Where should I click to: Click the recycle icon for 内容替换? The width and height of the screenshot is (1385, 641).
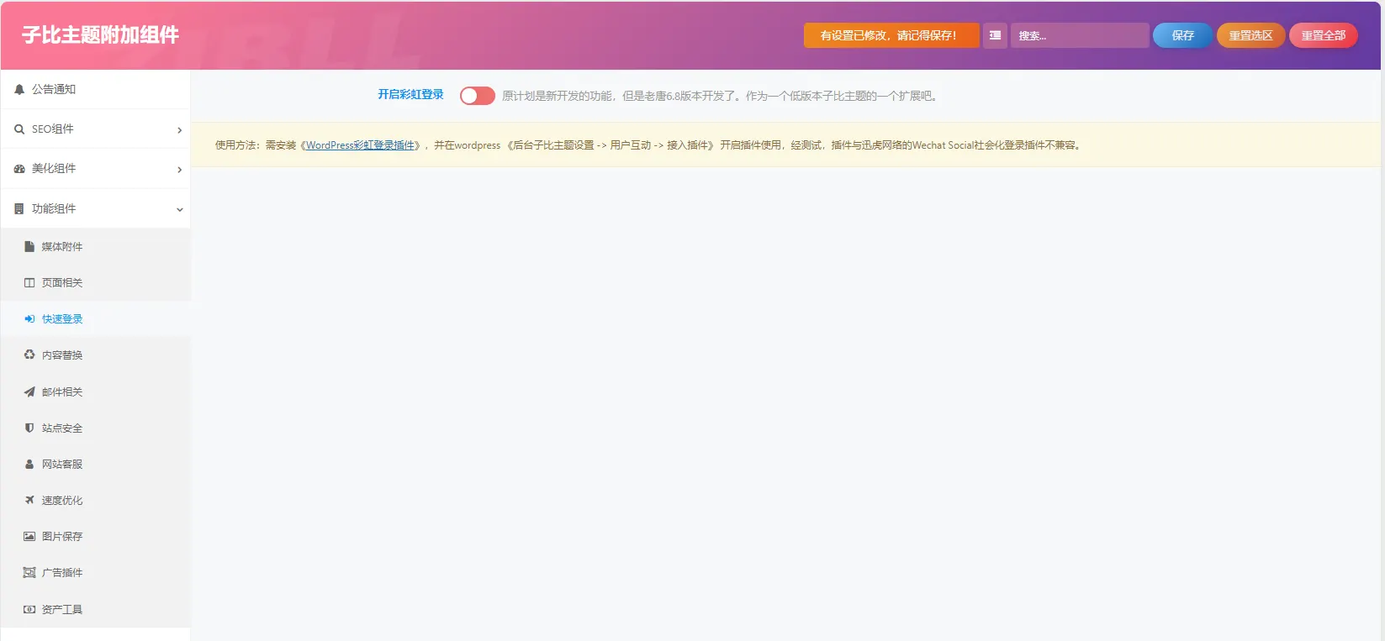(x=29, y=355)
